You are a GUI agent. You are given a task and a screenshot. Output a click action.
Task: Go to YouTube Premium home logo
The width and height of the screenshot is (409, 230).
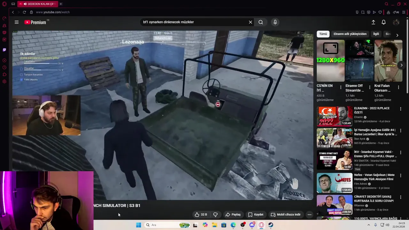tap(35, 22)
